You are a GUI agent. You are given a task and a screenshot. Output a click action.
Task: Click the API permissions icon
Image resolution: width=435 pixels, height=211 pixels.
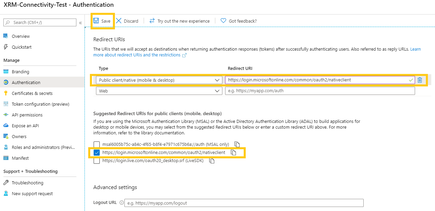6,115
